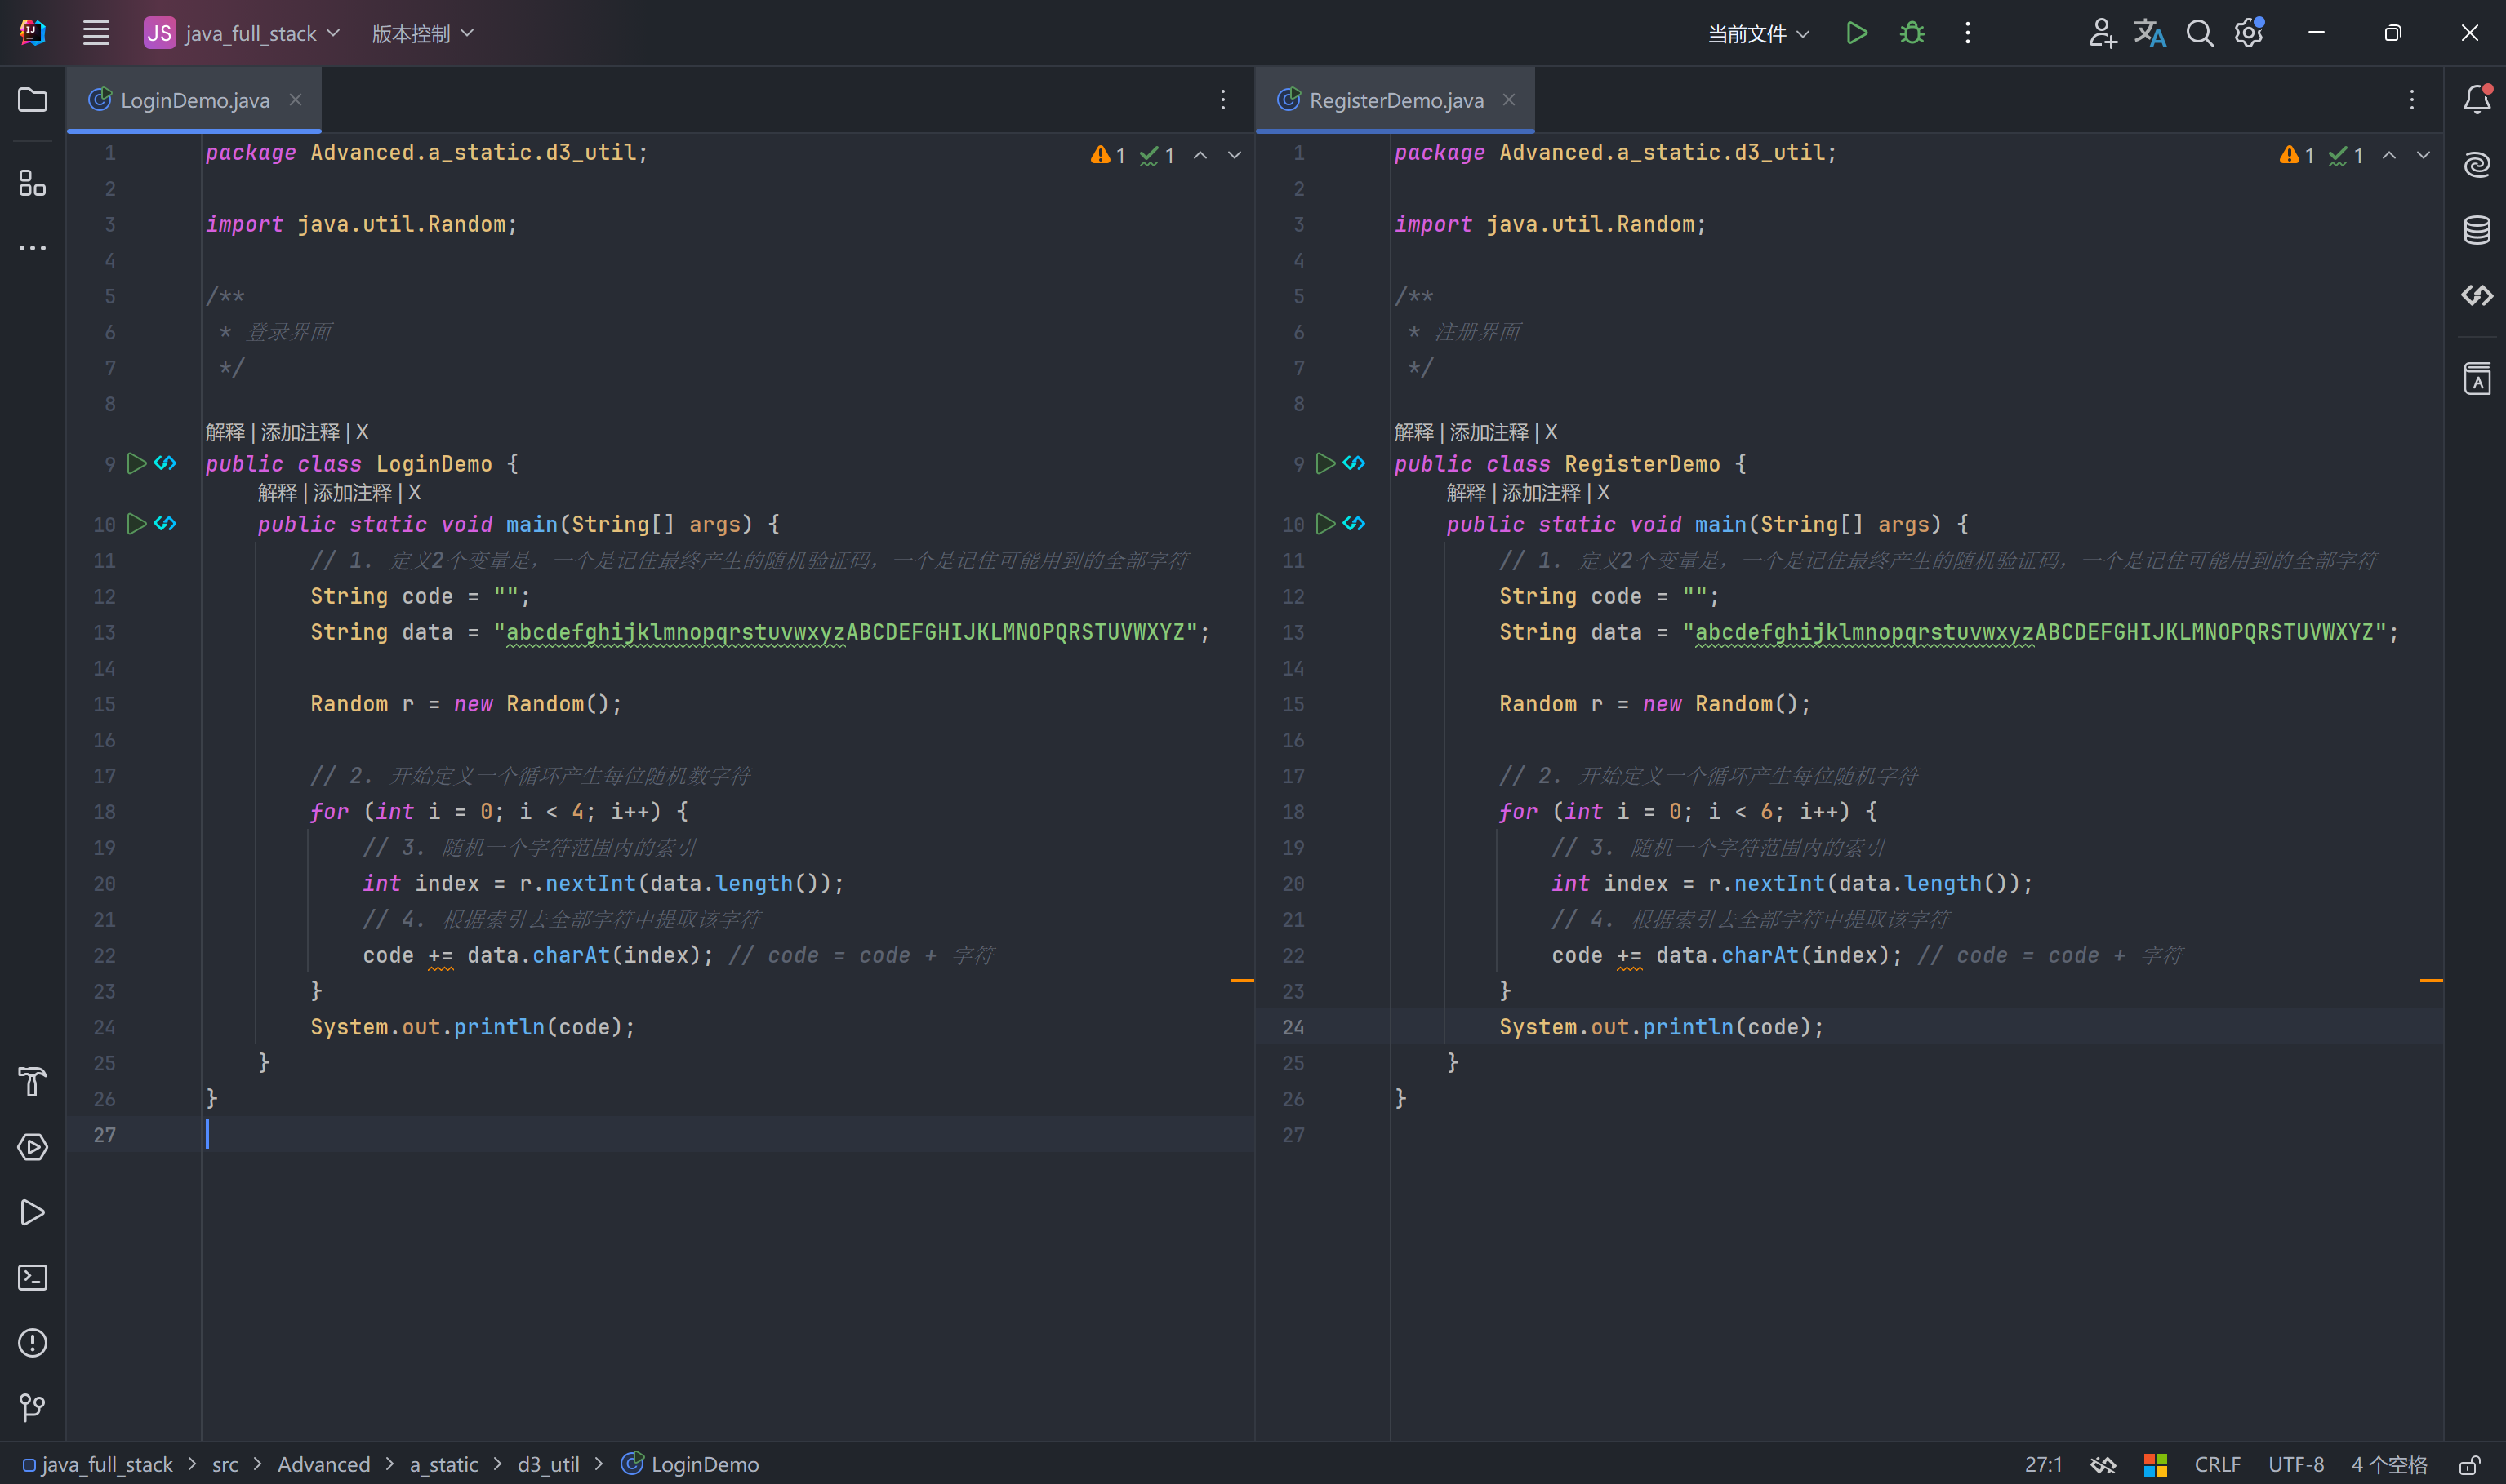Open the Structure tool window icon

point(32,183)
